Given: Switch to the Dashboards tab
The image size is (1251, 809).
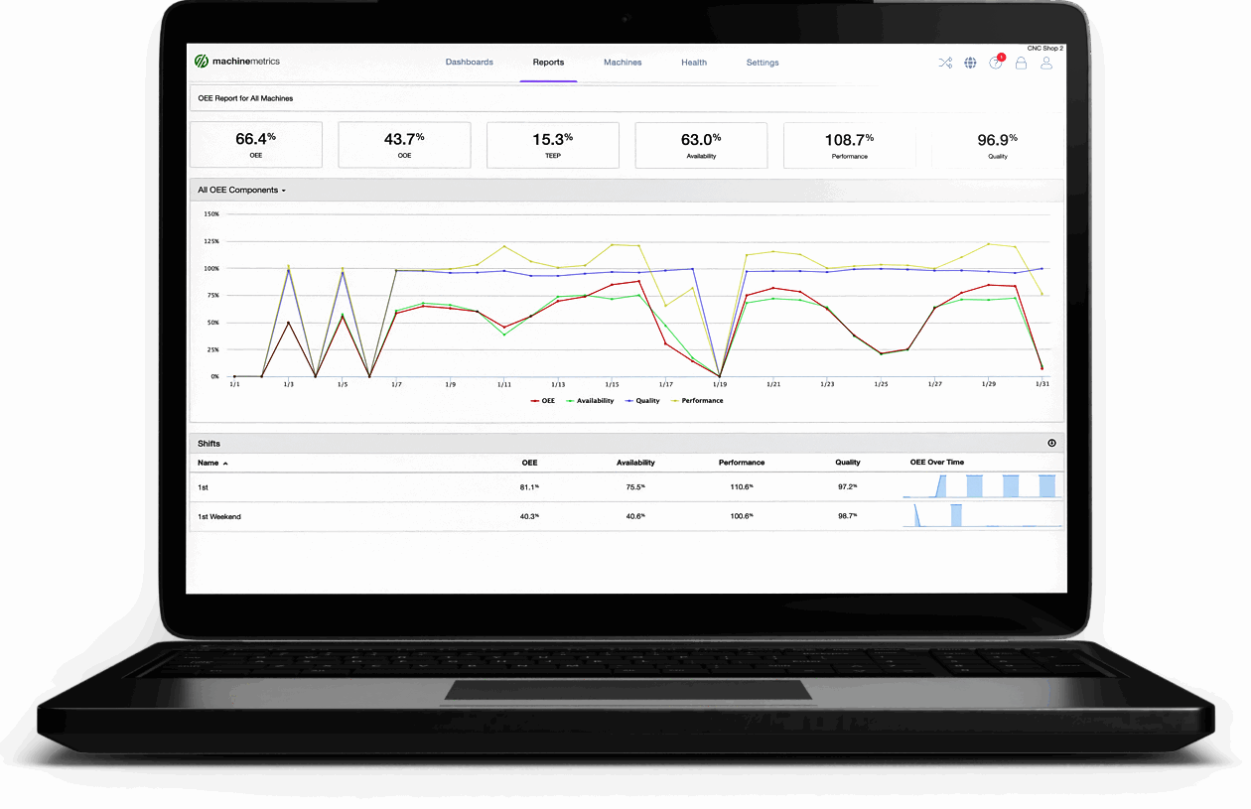Looking at the screenshot, I should point(469,62).
